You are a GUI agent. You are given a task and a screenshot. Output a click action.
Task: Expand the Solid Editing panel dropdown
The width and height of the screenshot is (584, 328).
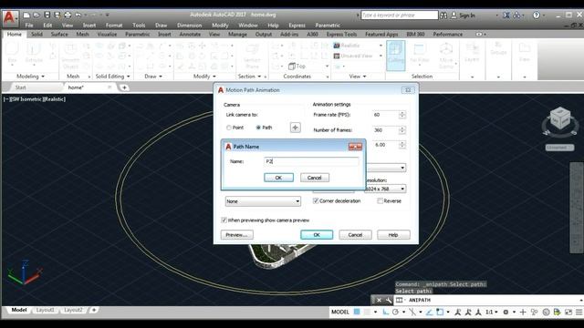pos(113,77)
